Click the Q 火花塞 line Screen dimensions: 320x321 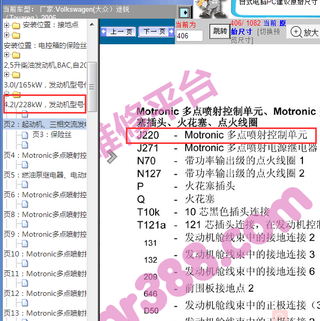tap(175, 199)
